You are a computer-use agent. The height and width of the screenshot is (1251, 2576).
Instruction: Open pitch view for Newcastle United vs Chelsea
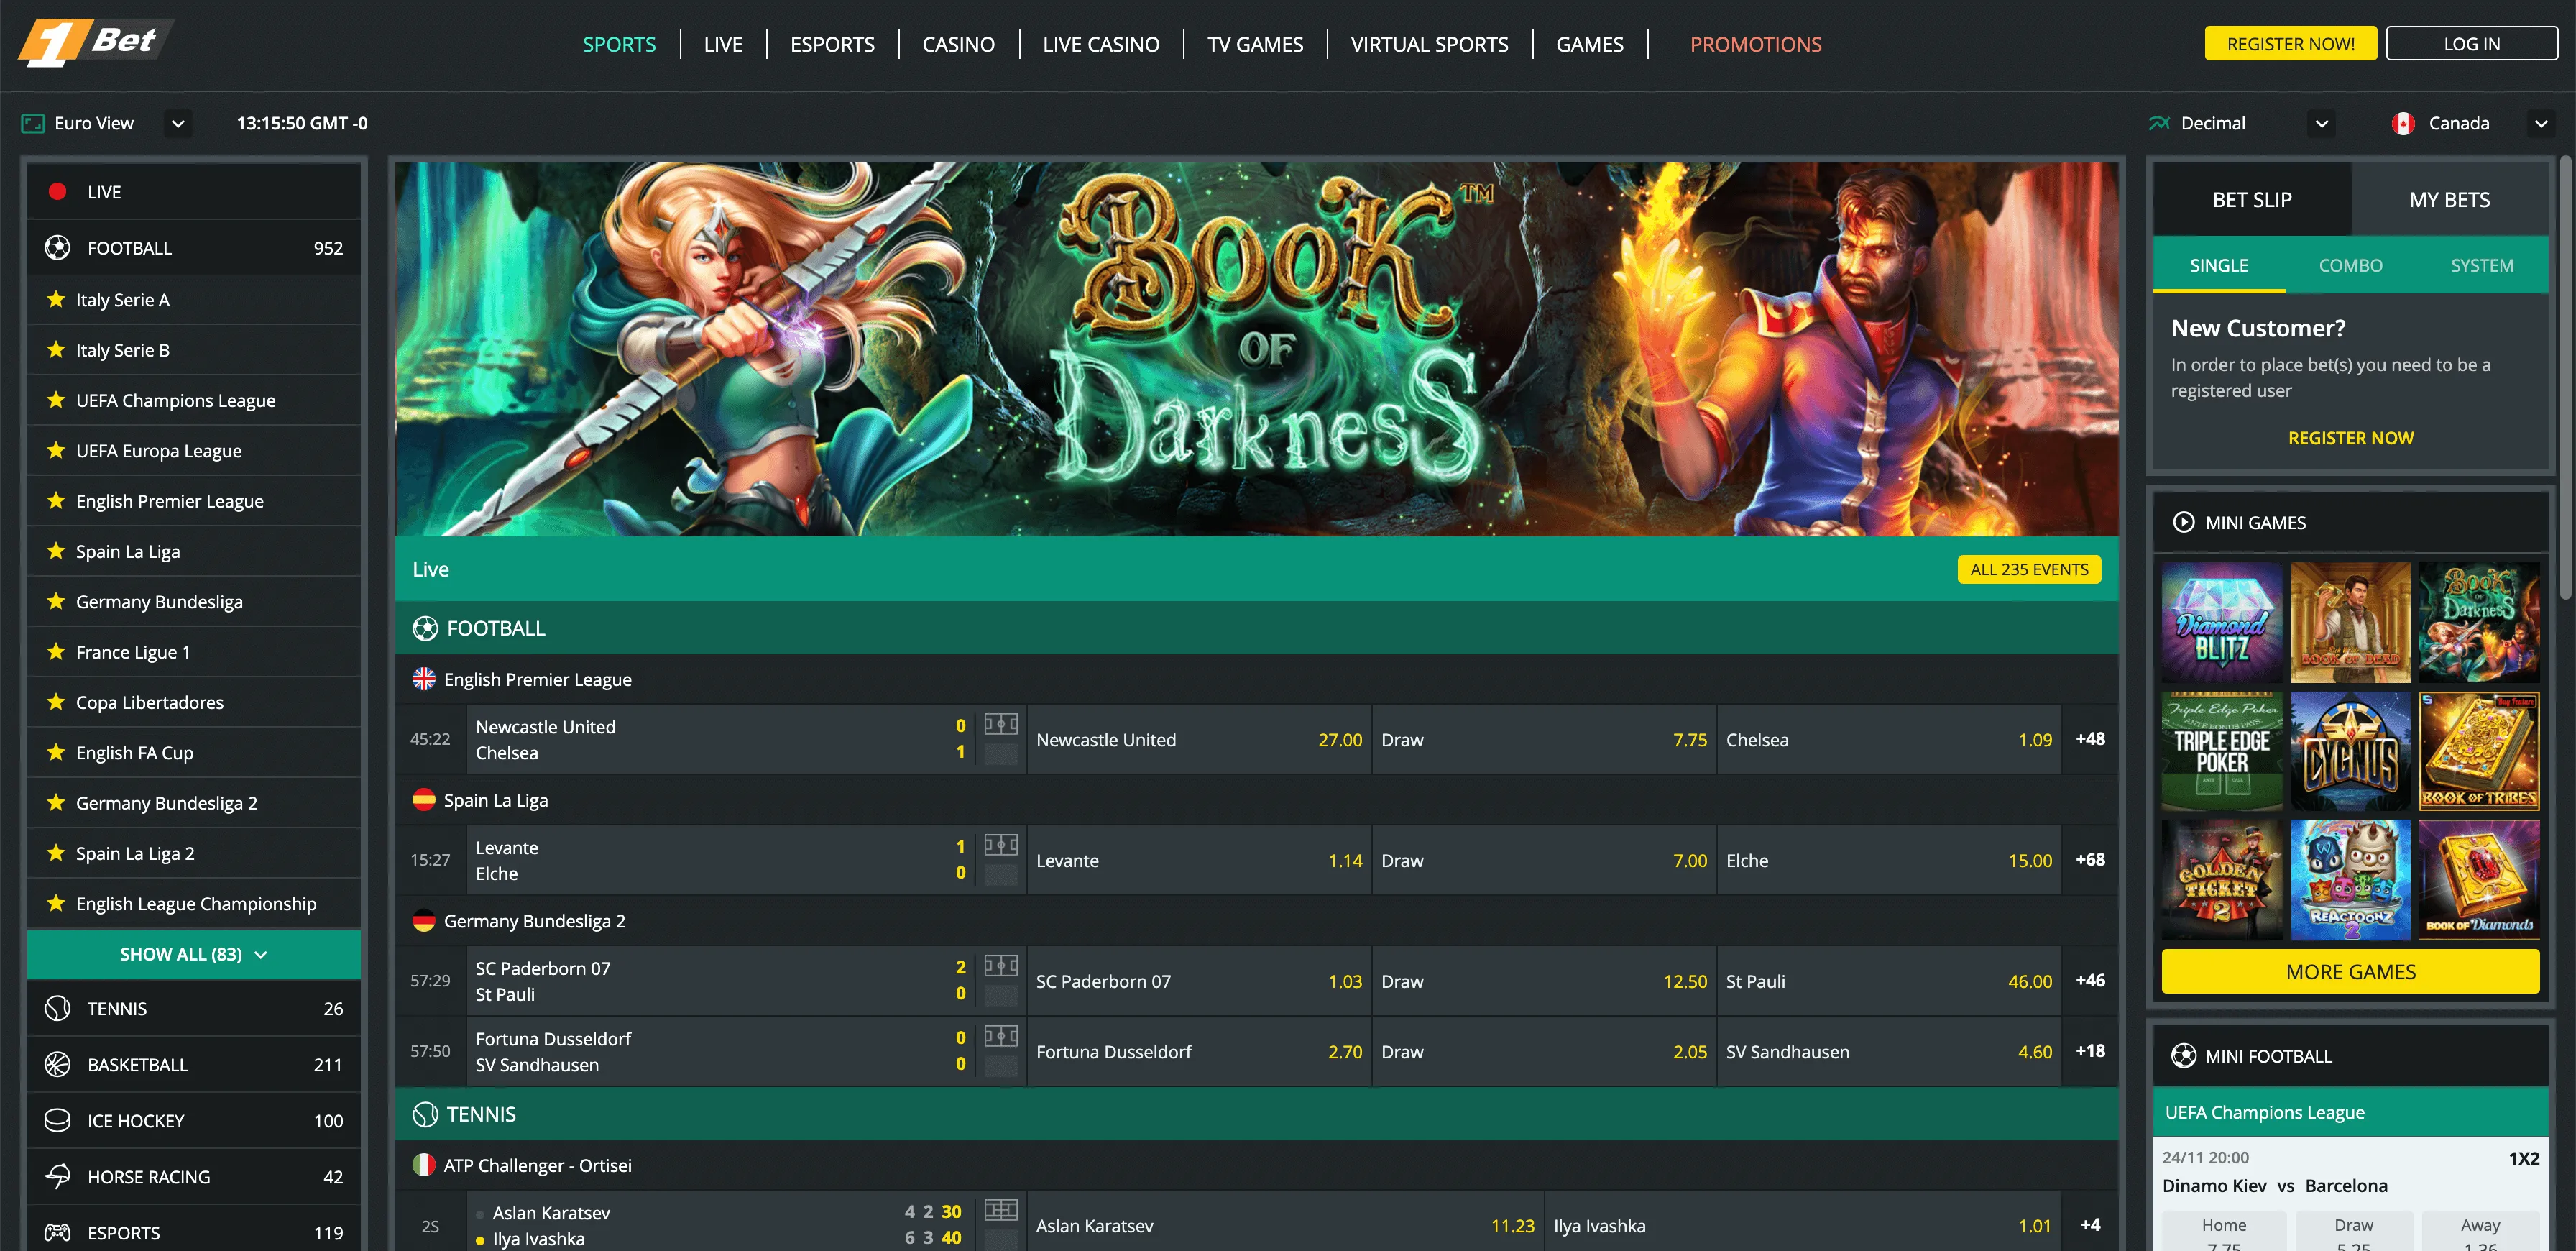tap(1001, 724)
